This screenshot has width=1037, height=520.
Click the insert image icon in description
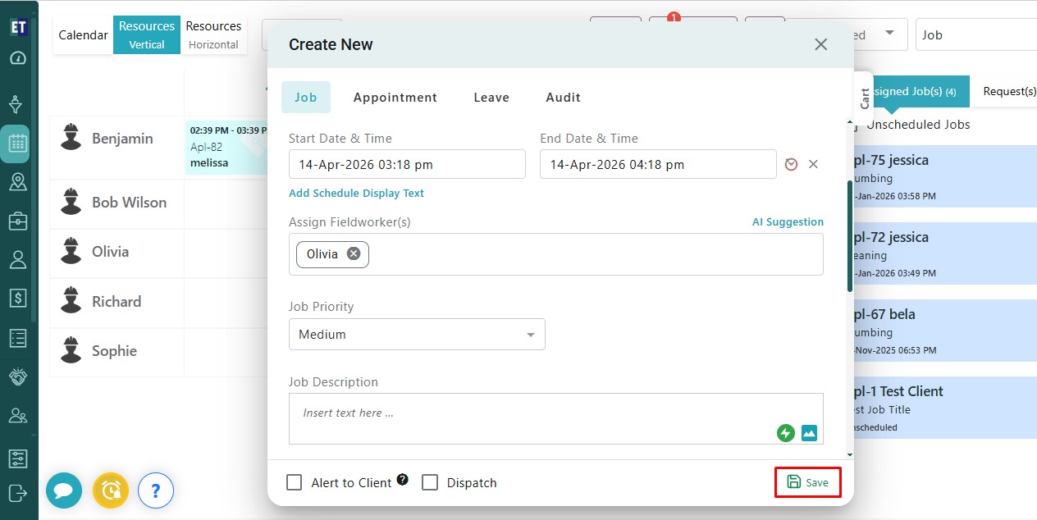[x=809, y=433]
